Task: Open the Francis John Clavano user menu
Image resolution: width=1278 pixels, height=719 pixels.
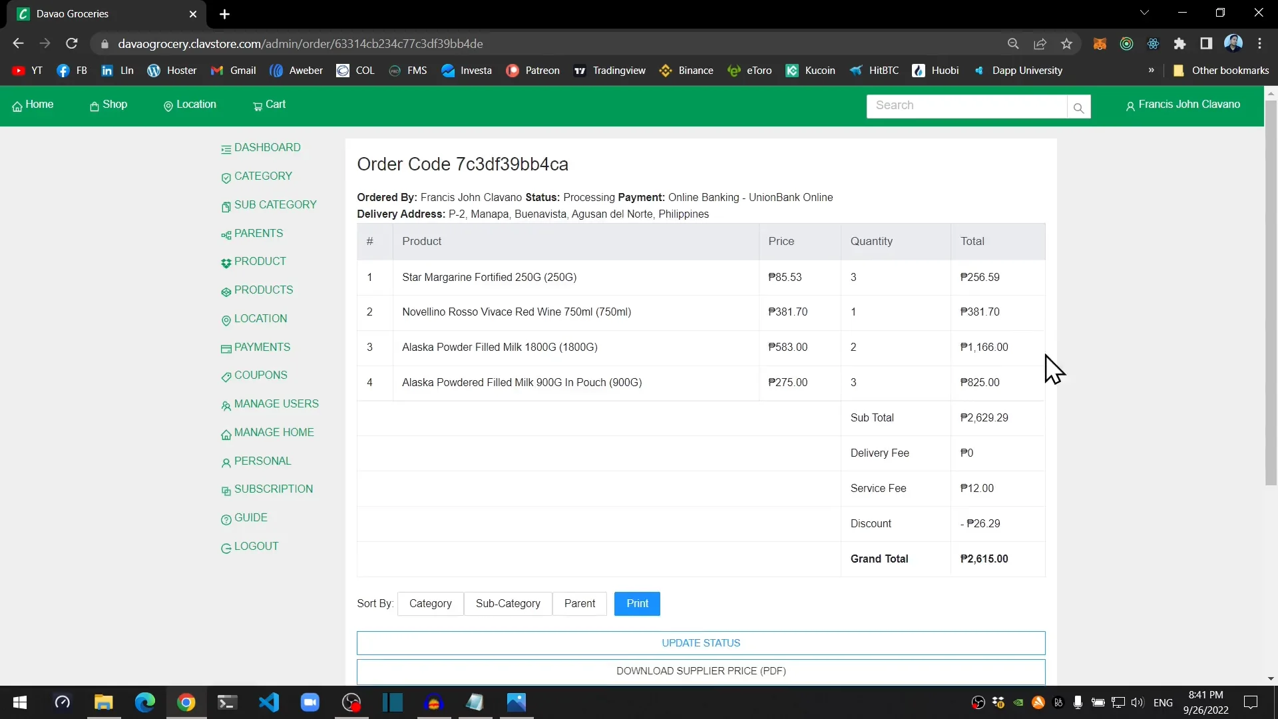Action: point(1183,105)
